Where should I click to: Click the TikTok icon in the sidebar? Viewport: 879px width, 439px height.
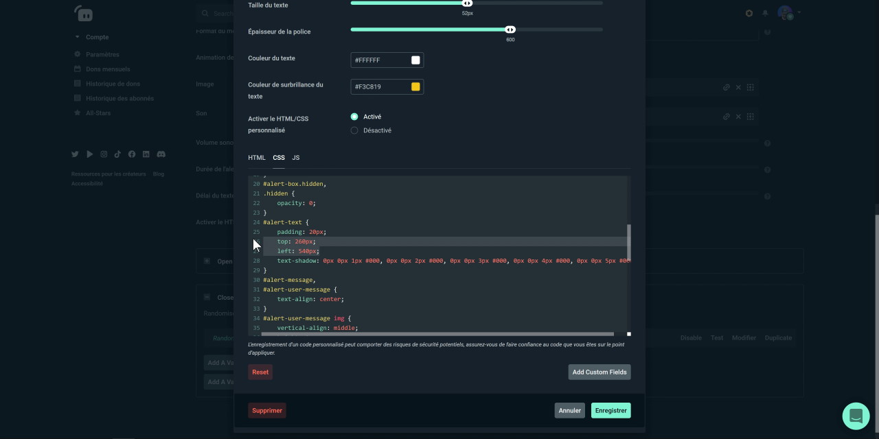pos(117,155)
